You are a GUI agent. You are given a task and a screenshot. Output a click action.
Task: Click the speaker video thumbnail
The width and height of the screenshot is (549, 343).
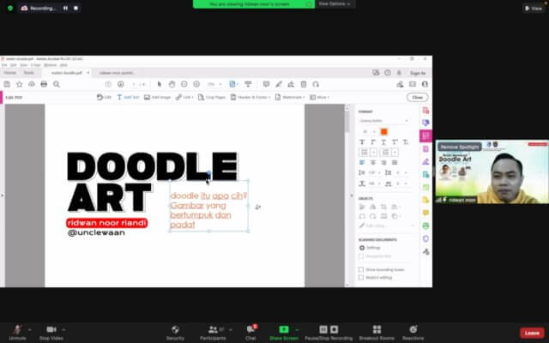click(492, 171)
